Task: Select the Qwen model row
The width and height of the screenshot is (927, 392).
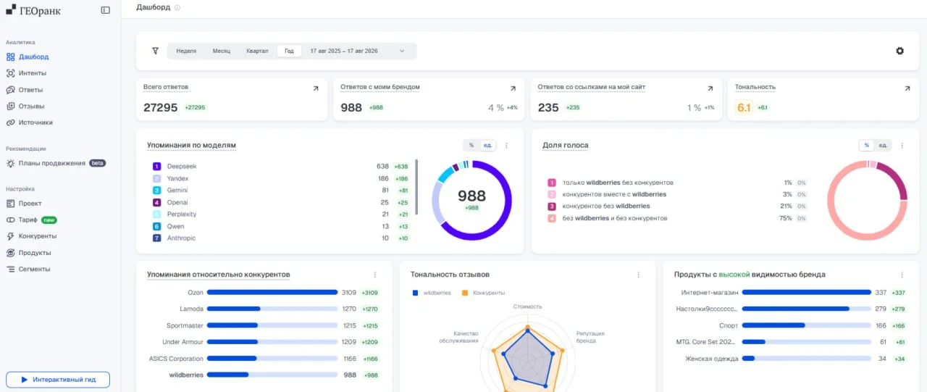Action: (x=281, y=226)
